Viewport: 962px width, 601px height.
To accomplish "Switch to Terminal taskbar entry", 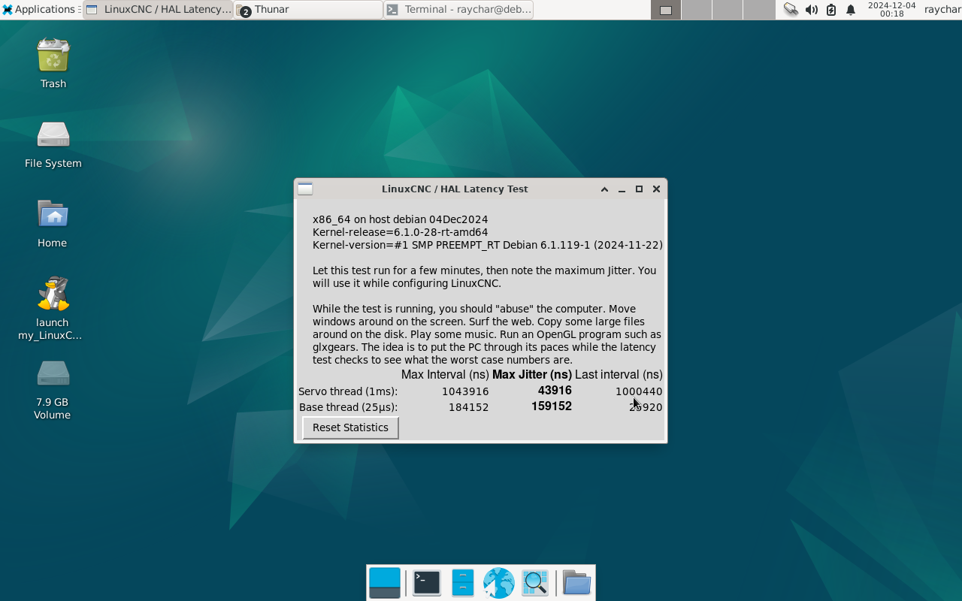I will click(458, 10).
